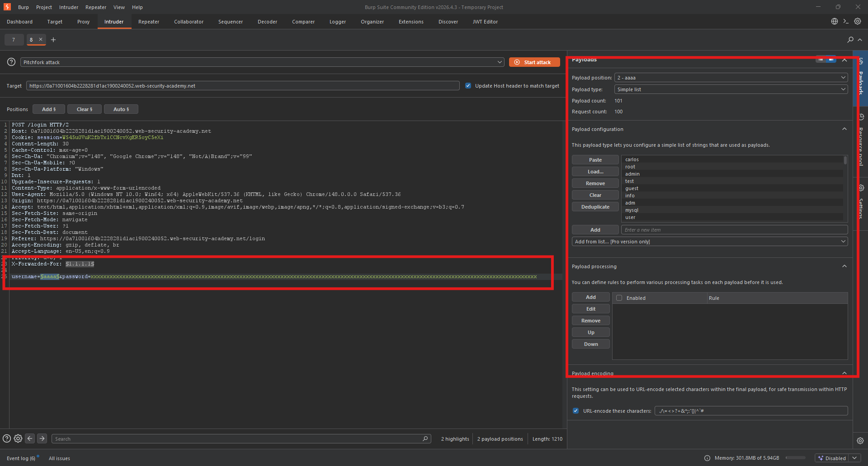Toggle Update Host header to match target
Image resolution: width=868 pixels, height=466 pixels.
click(x=468, y=86)
